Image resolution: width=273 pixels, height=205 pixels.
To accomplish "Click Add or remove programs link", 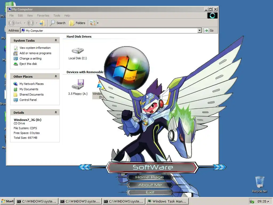I will coord(35,53).
